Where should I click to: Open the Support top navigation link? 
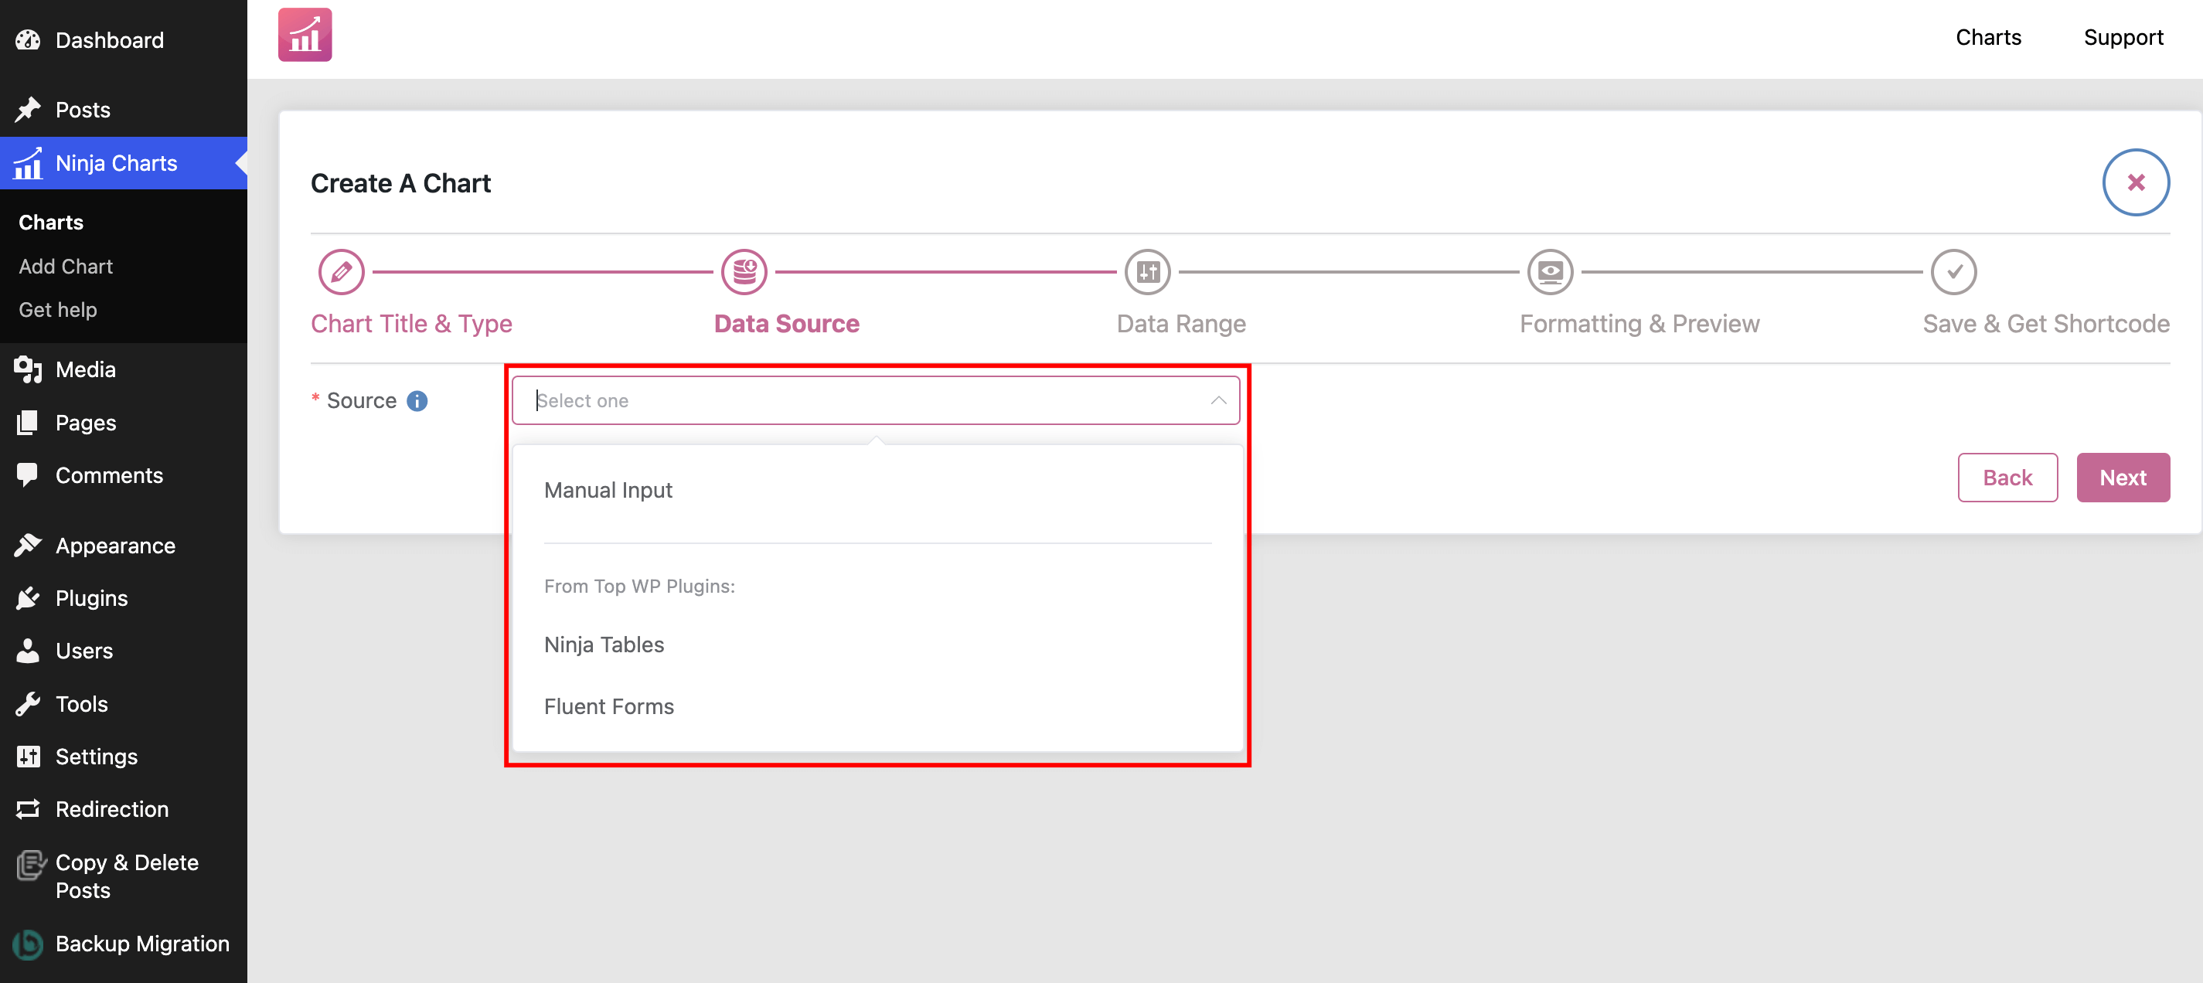click(2123, 37)
